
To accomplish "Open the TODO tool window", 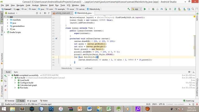I will [44, 101].
